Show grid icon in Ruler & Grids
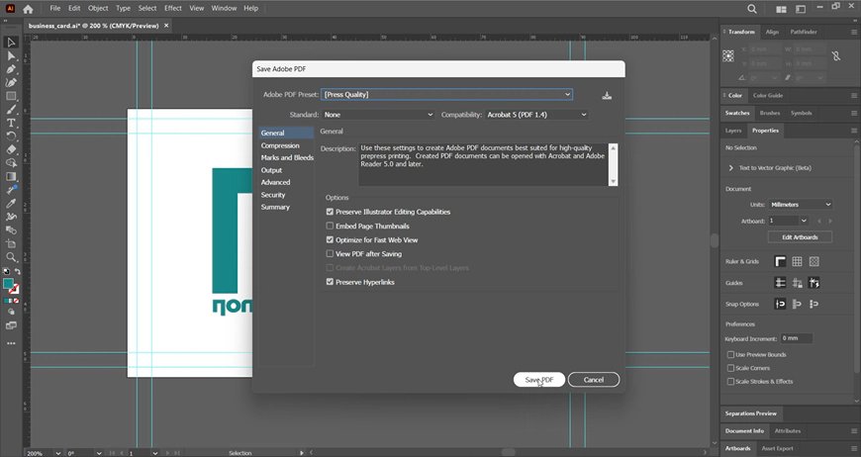 pyautogui.click(x=797, y=262)
